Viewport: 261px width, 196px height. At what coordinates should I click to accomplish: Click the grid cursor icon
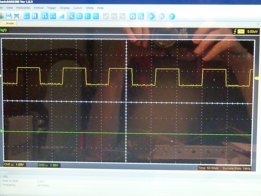click(80, 16)
